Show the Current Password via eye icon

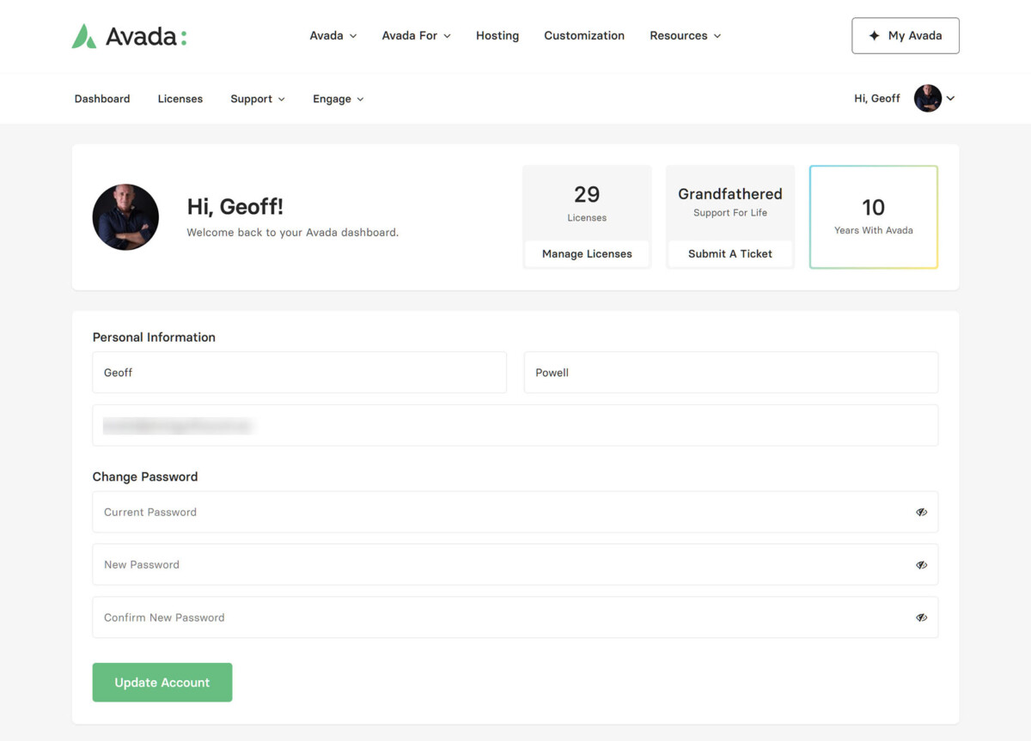[921, 513]
